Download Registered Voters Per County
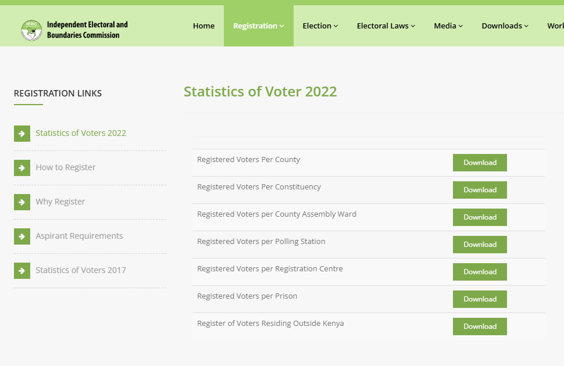The width and height of the screenshot is (564, 366). (x=479, y=163)
